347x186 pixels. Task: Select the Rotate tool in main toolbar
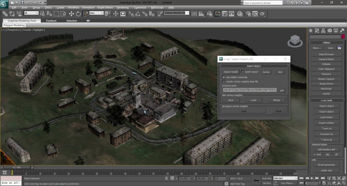[78, 14]
